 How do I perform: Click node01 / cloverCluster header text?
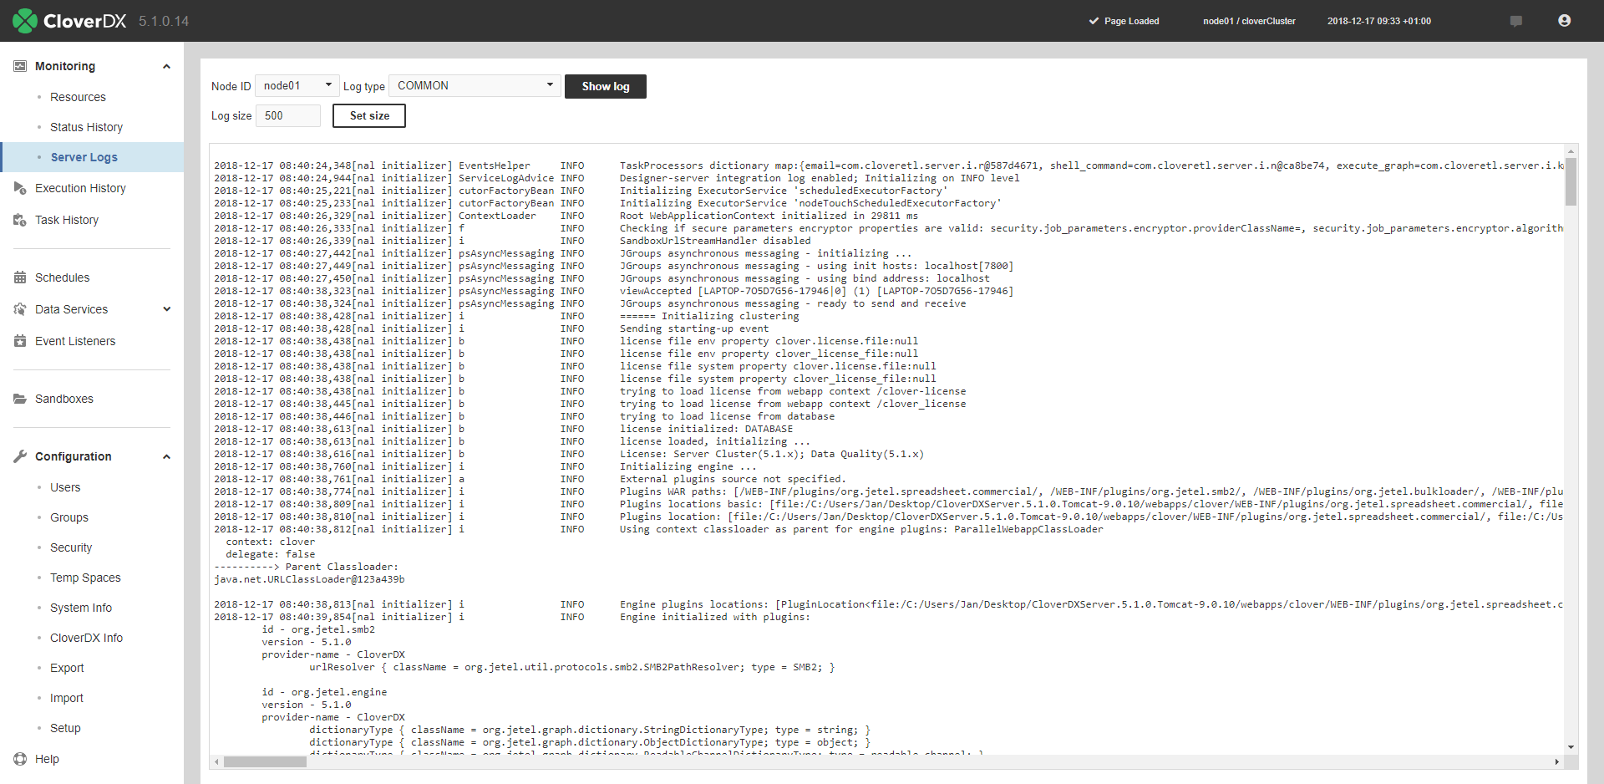[1249, 21]
